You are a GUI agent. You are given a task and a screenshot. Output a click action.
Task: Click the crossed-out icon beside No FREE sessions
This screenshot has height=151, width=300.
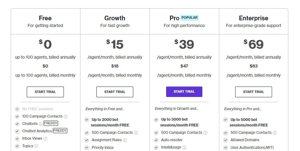tap(17, 109)
